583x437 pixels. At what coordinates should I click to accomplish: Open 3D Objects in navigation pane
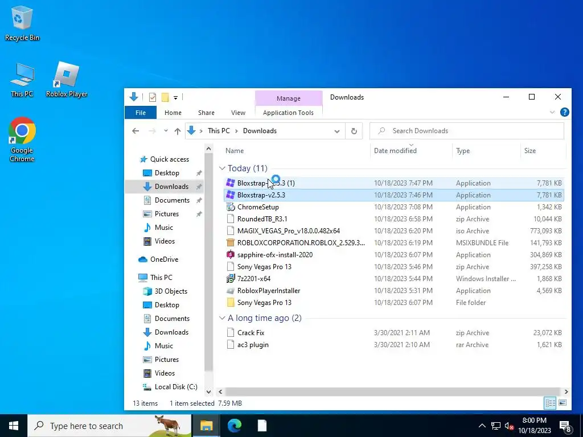pyautogui.click(x=171, y=291)
